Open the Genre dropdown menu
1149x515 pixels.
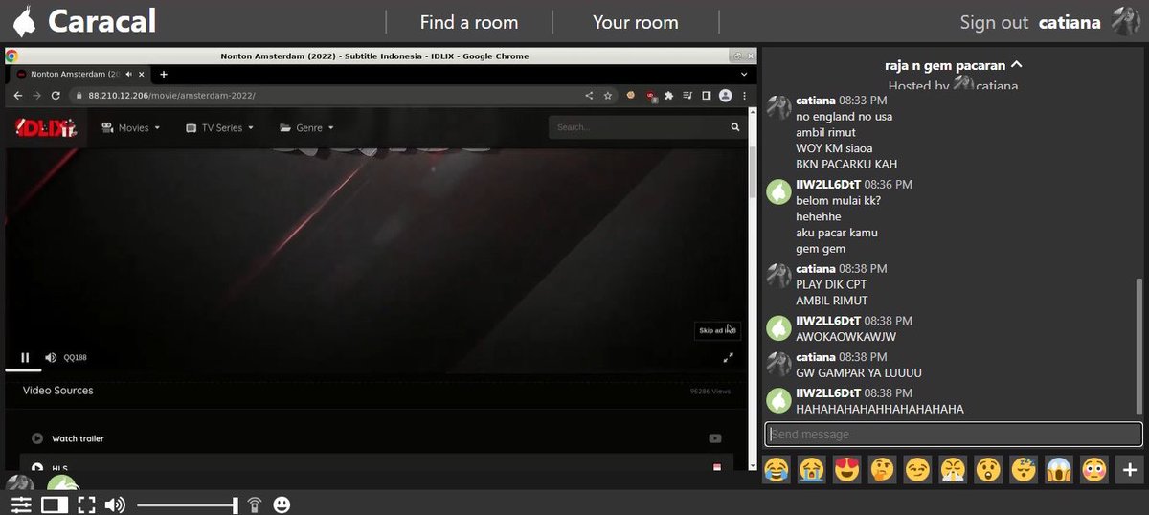point(306,127)
